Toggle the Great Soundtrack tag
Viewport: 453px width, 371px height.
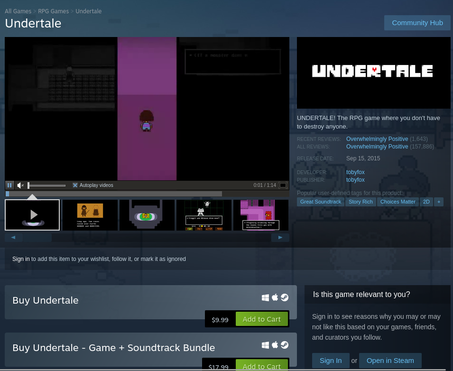pyautogui.click(x=320, y=202)
